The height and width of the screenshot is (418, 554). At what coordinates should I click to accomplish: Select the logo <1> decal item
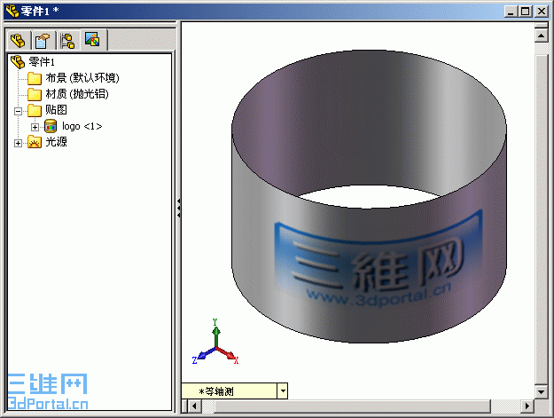[x=82, y=126]
